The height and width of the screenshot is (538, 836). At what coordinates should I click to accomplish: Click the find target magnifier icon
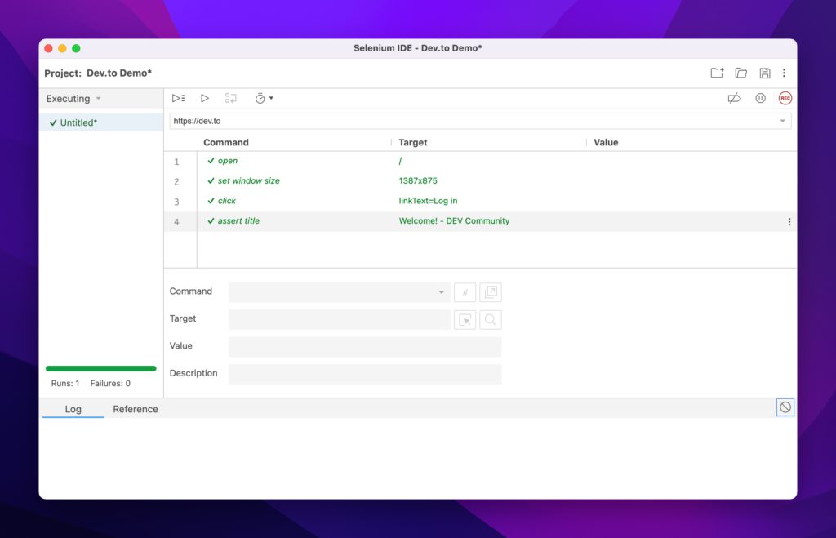[x=491, y=320]
